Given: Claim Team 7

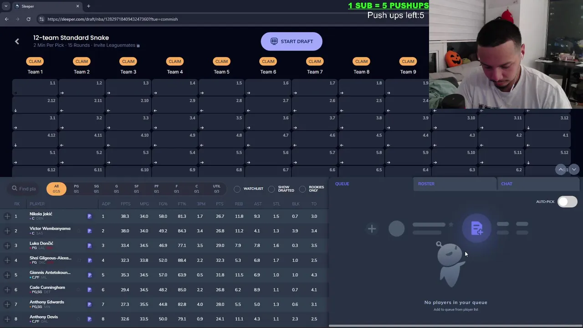Looking at the screenshot, I should (315, 61).
